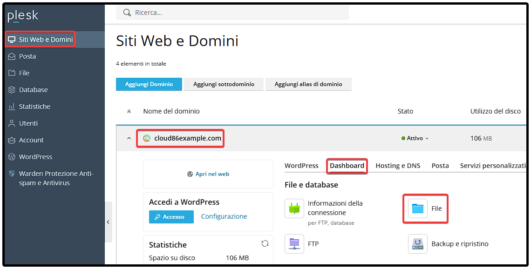Open the FTP link
Image resolution: width=531 pixels, height=269 pixels.
click(x=313, y=244)
